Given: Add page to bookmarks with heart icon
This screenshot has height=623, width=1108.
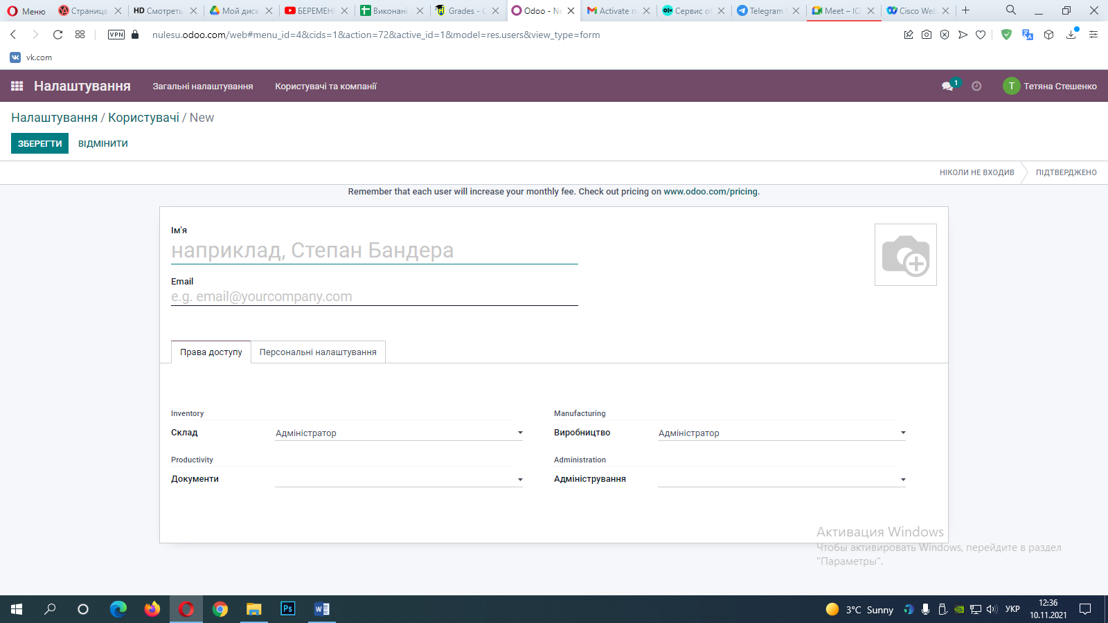Looking at the screenshot, I should tap(981, 35).
